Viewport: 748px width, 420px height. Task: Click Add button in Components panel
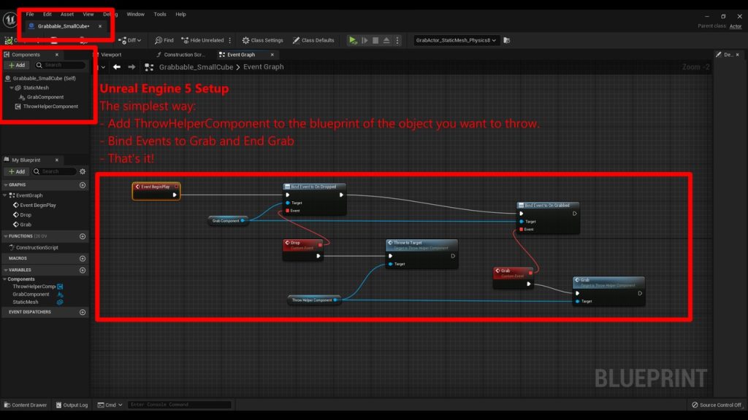[x=17, y=65]
